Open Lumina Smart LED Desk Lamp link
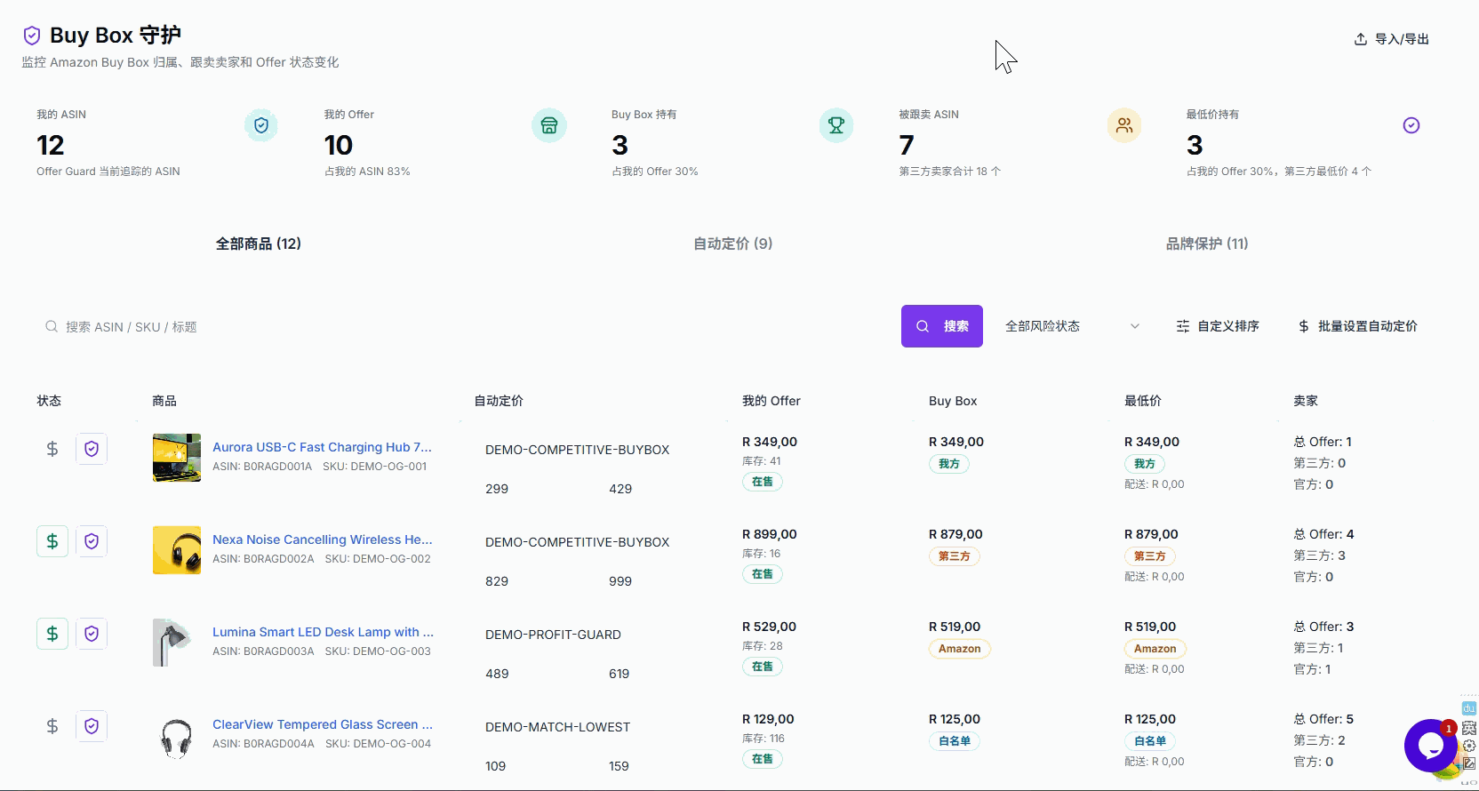 323,632
